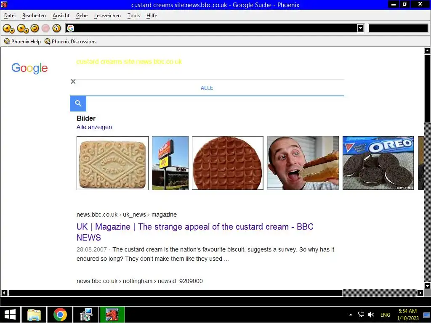
Task: Launch Google Chrome from the taskbar
Action: [60, 315]
